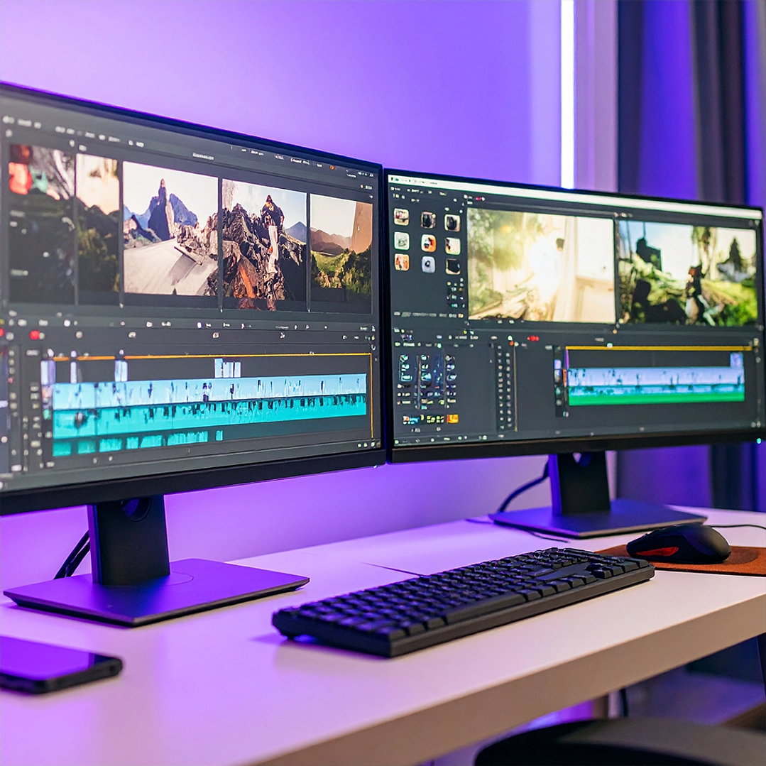
Task: Click the sunlit source preview on right monitor
Action: (x=540, y=265)
